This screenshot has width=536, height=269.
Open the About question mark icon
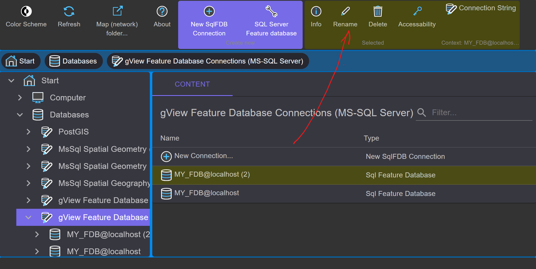162,11
